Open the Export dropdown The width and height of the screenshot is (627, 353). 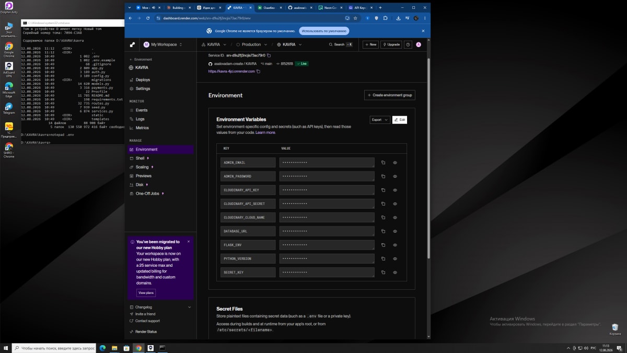379,120
